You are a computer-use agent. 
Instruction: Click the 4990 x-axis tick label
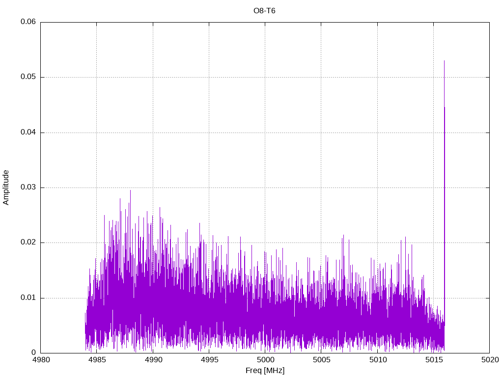pos(153,360)
